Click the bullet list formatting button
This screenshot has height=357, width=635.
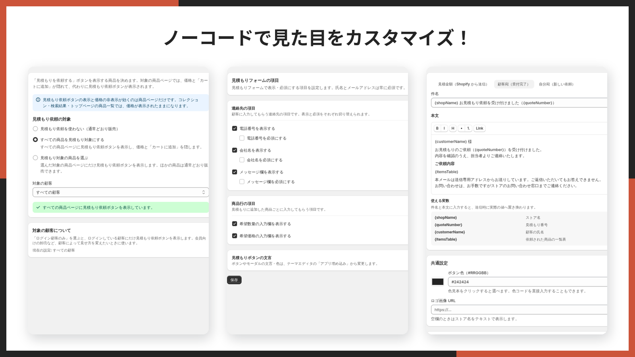[x=461, y=128]
